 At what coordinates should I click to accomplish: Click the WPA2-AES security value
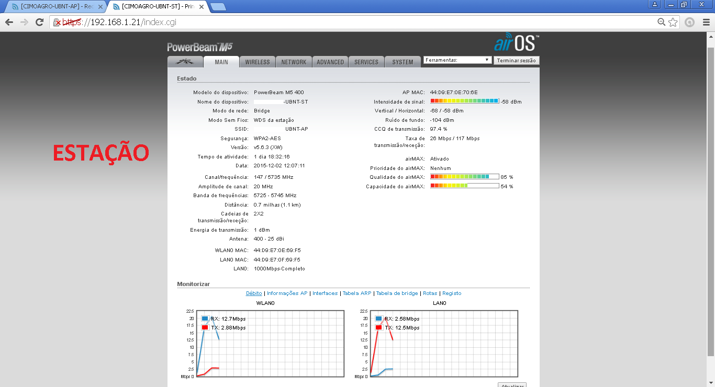267,139
